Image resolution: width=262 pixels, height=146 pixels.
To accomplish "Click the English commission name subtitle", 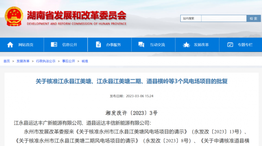I will pyautogui.click(x=77, y=24).
